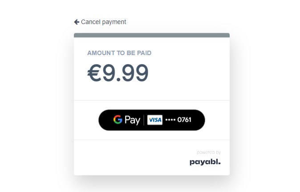Click the Cancel payment link text

[104, 22]
